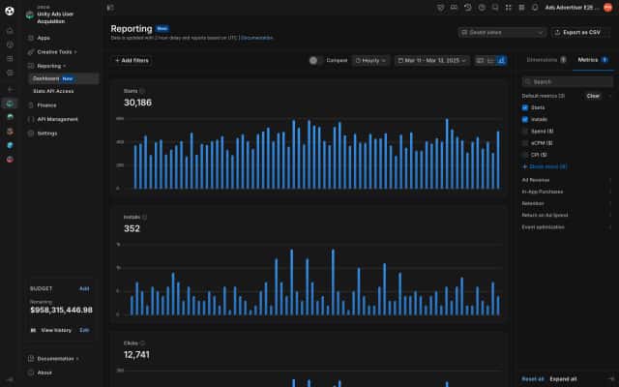Click the info icon next to Clicks
The image size is (619, 387).
[142, 343]
